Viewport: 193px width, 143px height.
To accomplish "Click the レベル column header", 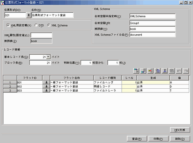I will point(129,78).
